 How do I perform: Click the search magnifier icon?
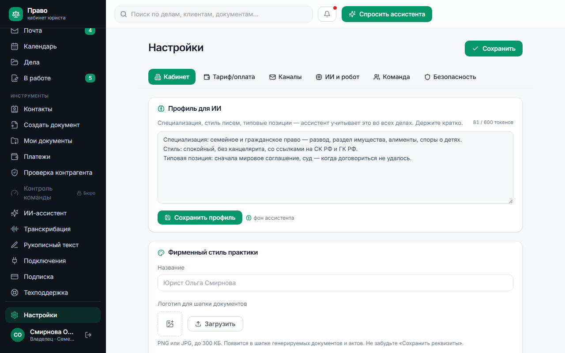124,14
